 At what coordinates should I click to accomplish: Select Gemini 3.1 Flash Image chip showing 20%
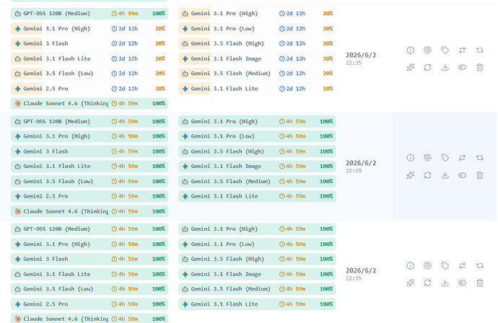pos(257,58)
